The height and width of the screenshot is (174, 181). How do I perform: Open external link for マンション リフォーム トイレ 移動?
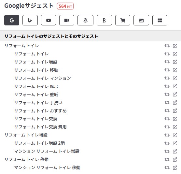[x=175, y=167]
